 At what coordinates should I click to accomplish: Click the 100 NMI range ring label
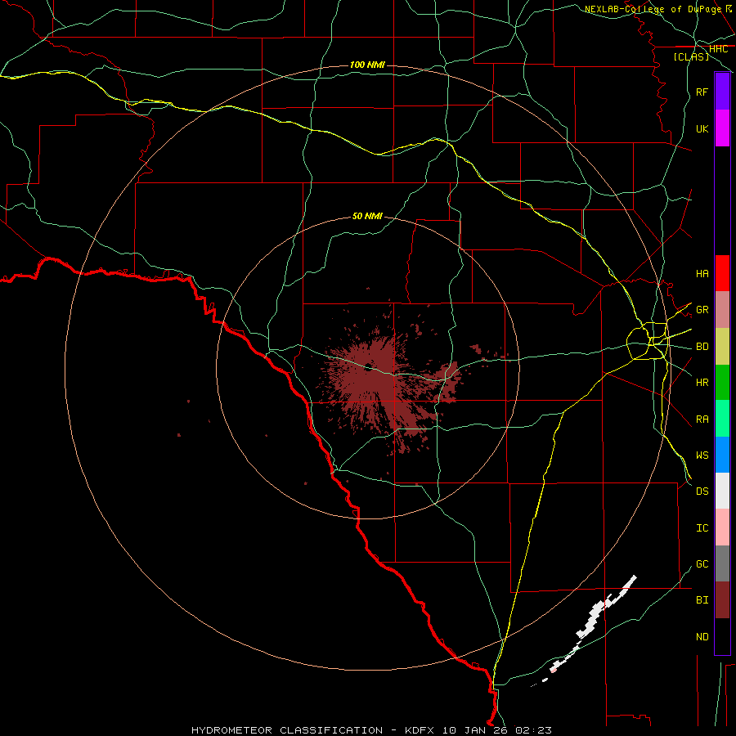click(x=367, y=65)
